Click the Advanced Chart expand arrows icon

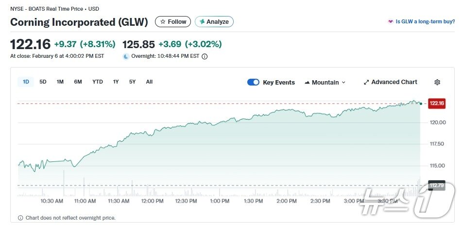(x=366, y=82)
